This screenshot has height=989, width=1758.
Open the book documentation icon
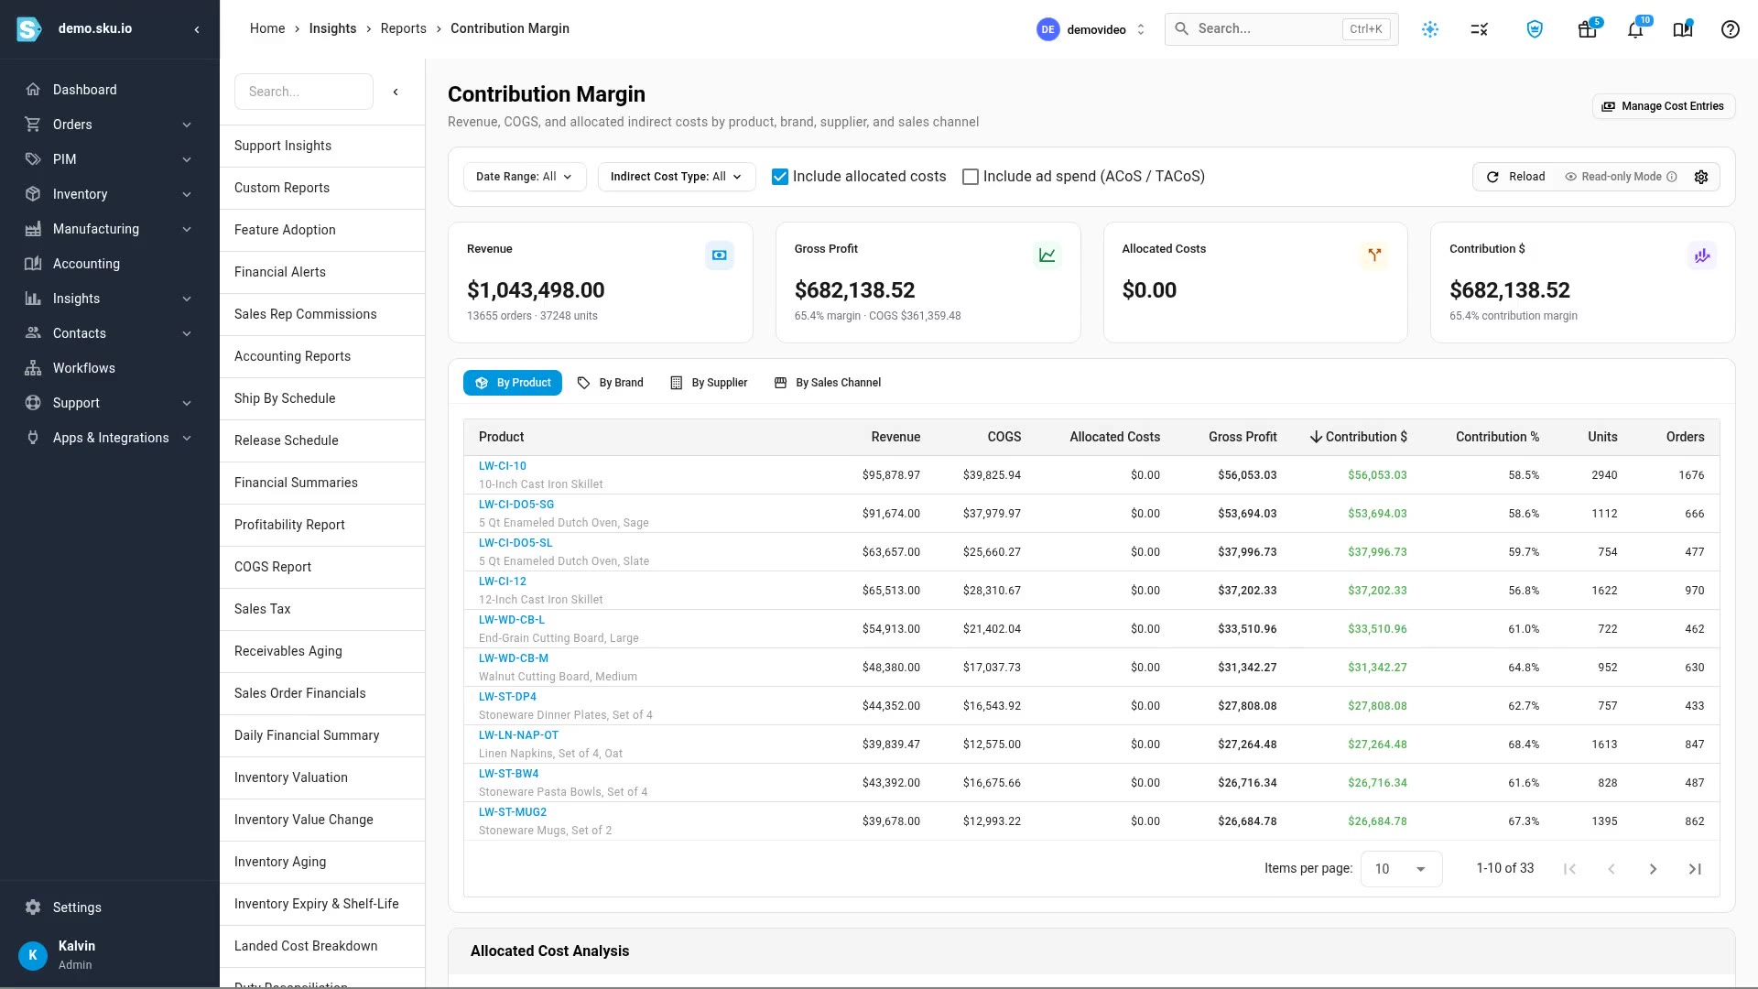pos(1683,29)
